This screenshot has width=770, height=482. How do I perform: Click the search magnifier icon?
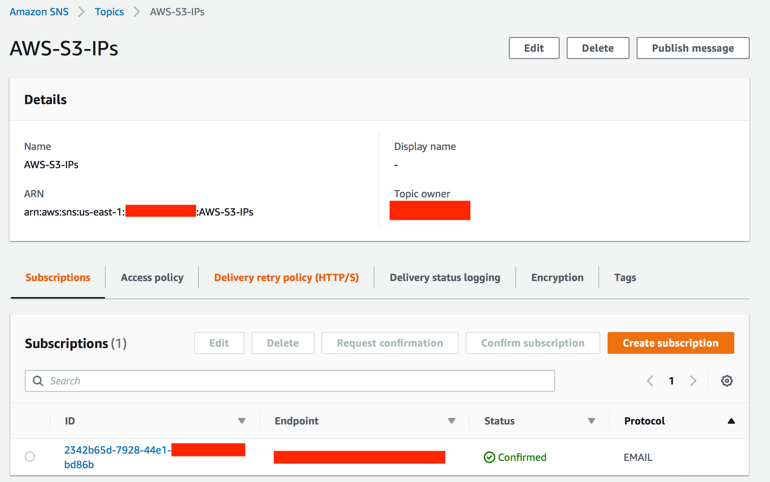tap(38, 381)
